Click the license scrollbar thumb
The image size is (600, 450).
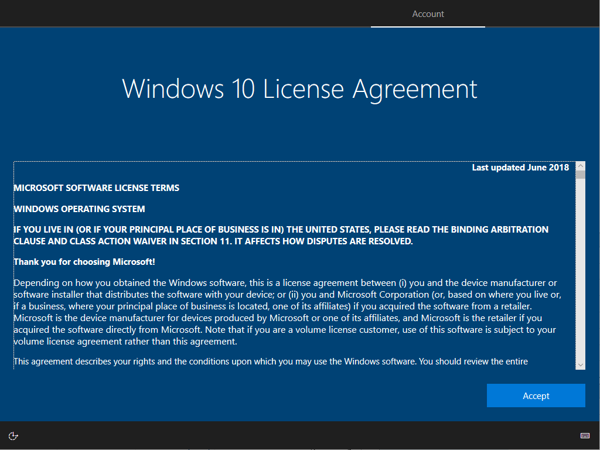(x=580, y=175)
